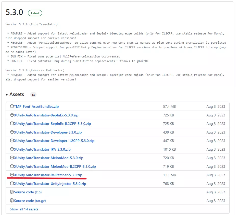Screen dimensions: 239x215
Task: Download XUnity.AutoTranslator-Developer-IL2CPP-5.3.0.zip
Action: click(54, 141)
